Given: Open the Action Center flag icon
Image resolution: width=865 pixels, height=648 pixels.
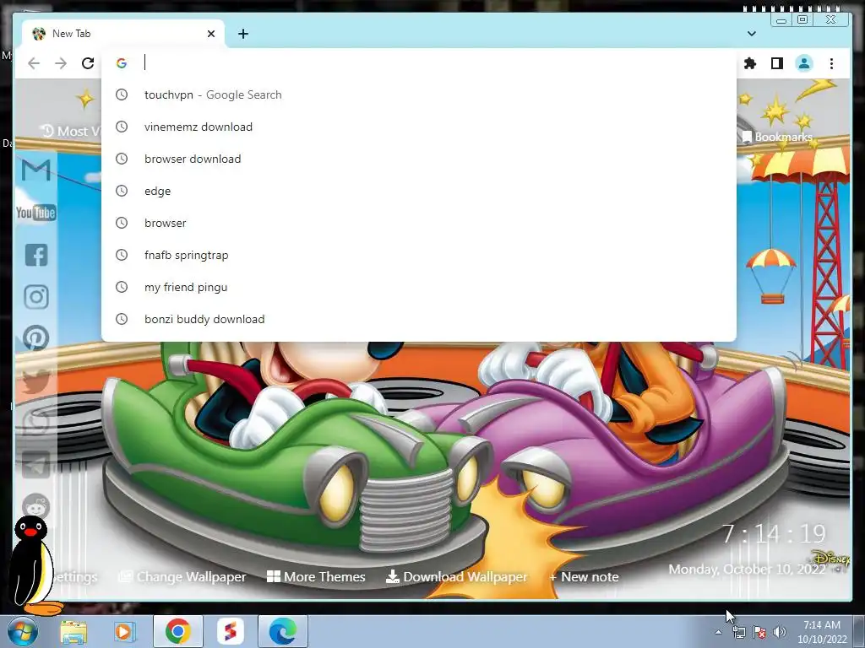Looking at the screenshot, I should [x=759, y=633].
